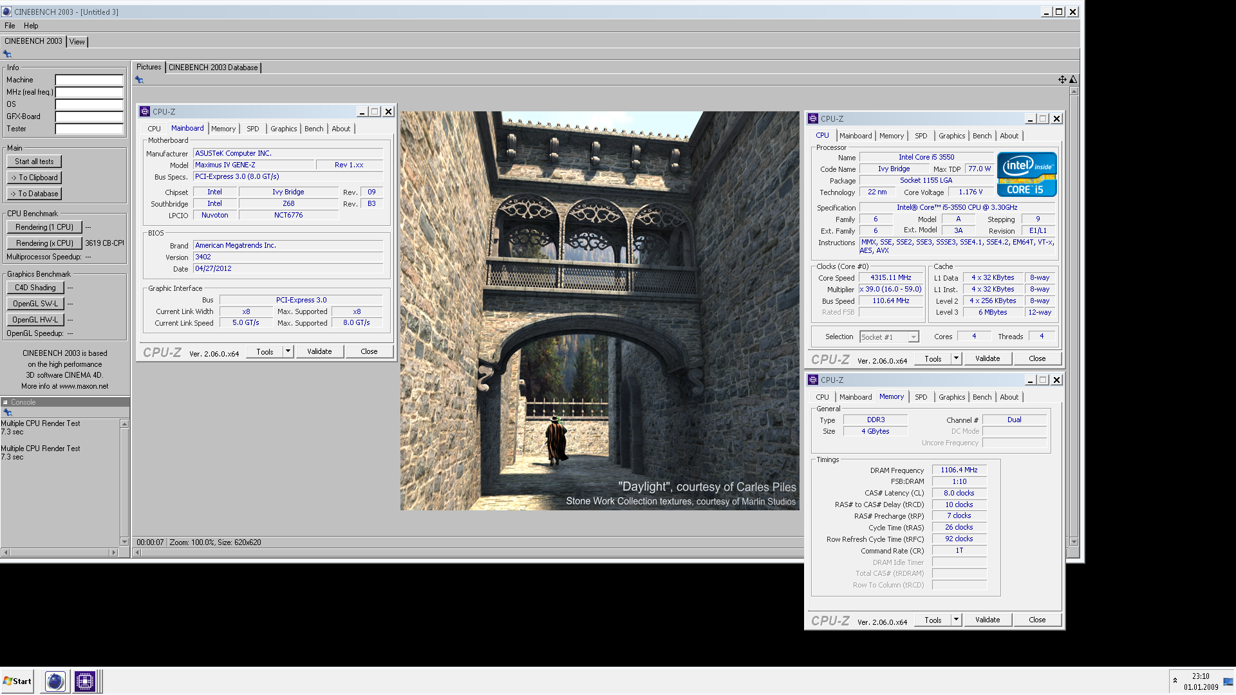Switch to the View tab in CINEBENCH
The width and height of the screenshot is (1236, 695).
pyautogui.click(x=77, y=42)
